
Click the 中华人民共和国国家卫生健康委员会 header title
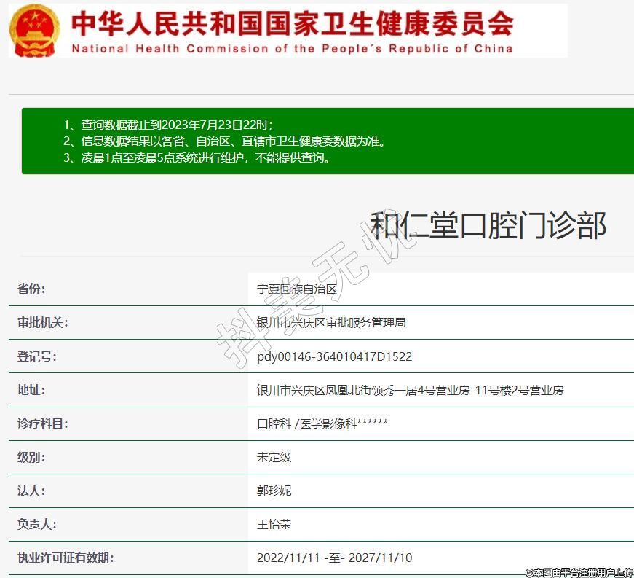[292, 23]
